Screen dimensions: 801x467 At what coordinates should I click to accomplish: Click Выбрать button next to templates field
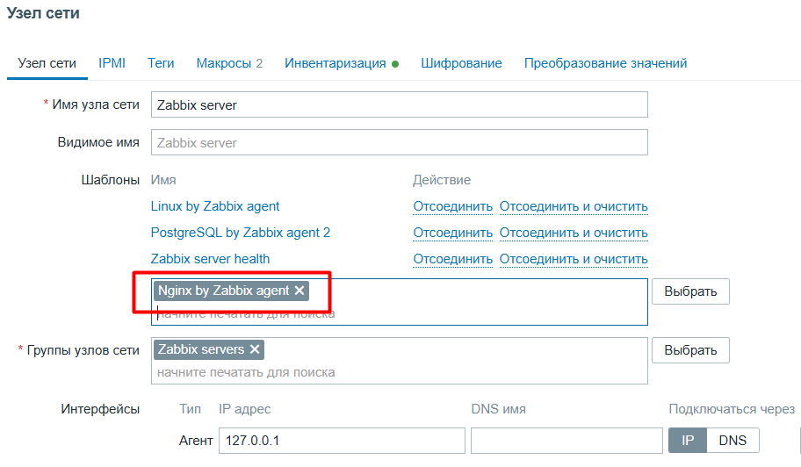click(x=690, y=291)
